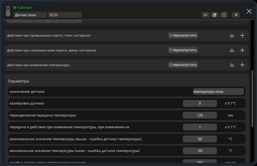
Task: Click label максимальное значение температуры
Action: click(75, 139)
